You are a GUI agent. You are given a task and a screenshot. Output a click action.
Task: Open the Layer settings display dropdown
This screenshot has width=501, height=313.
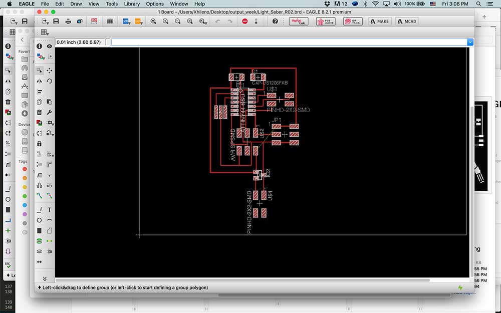point(41,57)
